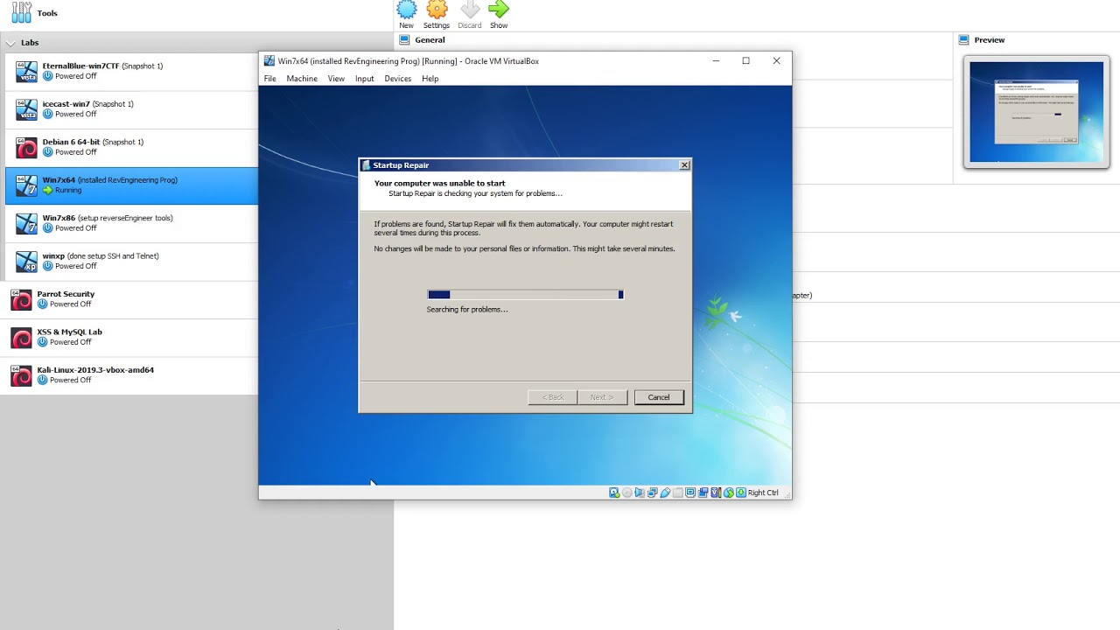Screen dimensions: 1120x630
Task: Click audio status bar icon
Action: [640, 493]
